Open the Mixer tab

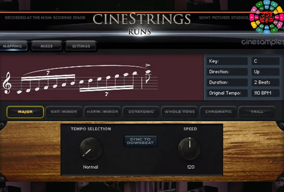[x=46, y=46]
